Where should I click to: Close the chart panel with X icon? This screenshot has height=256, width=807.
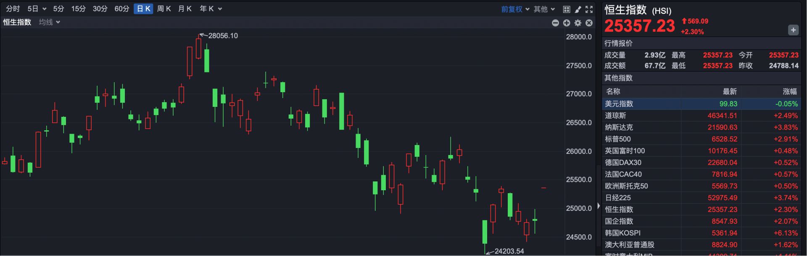pyautogui.click(x=589, y=23)
